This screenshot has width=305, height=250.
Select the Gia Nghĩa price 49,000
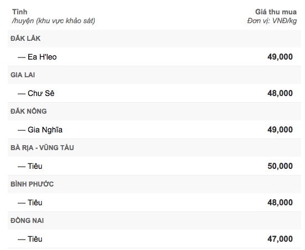click(x=280, y=130)
